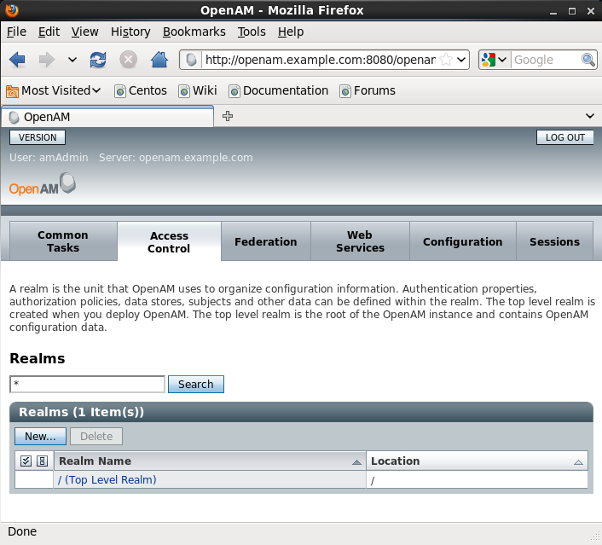Click the Realms search filter field

click(x=87, y=384)
